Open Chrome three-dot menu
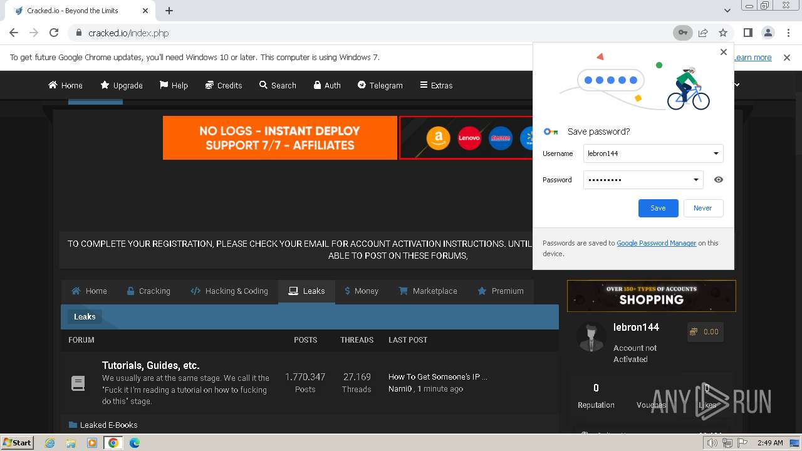This screenshot has height=451, width=802. pyautogui.click(x=788, y=33)
